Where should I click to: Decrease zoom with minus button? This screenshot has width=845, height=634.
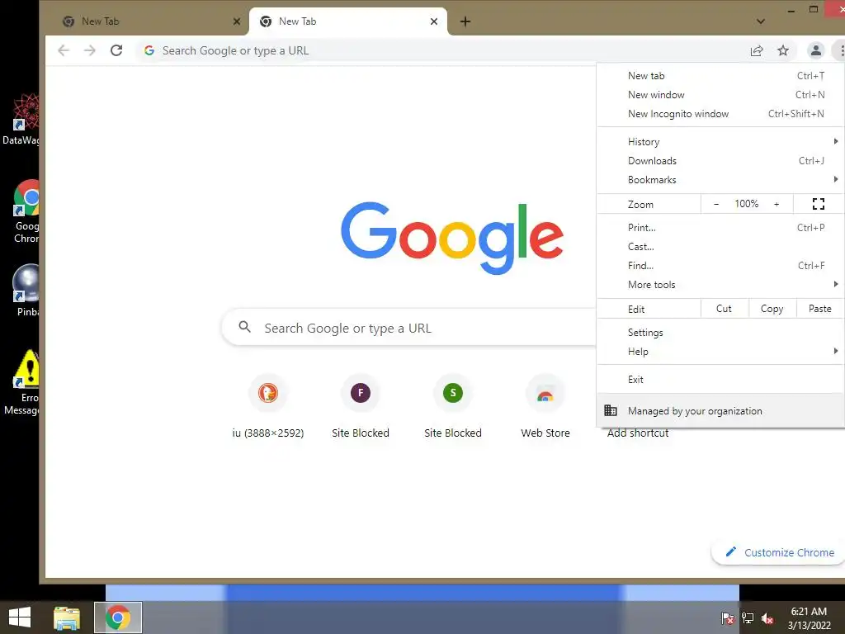pos(716,204)
